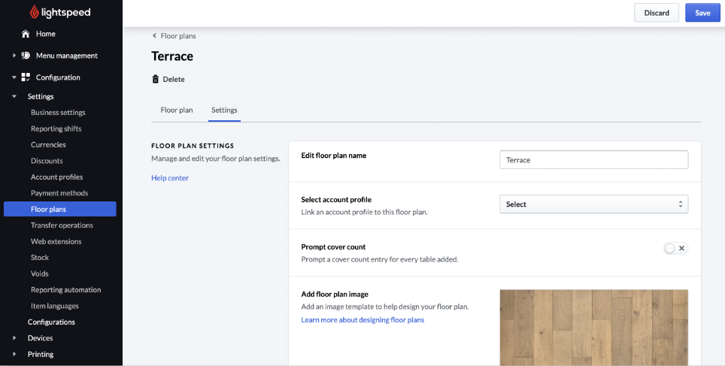Click the floor plan name input field

(593, 160)
